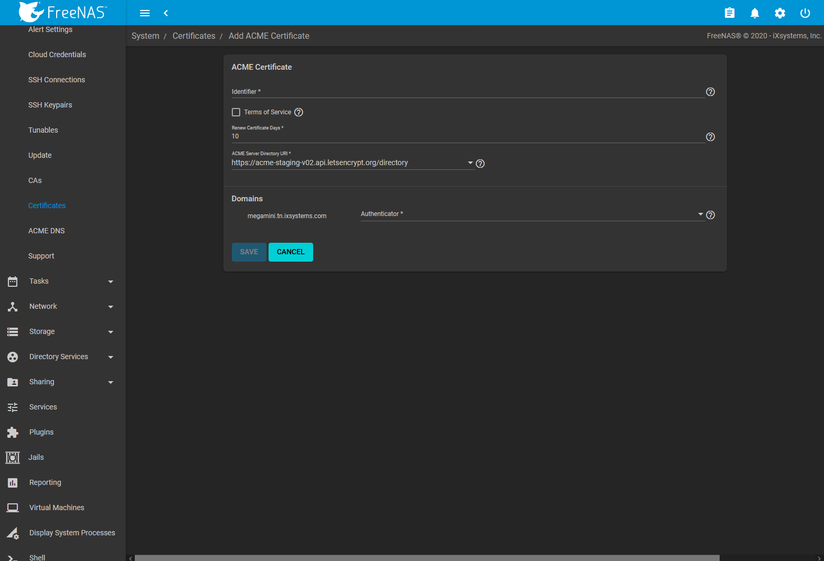
Task: Open SSH Keypairs in sidebar
Action: coord(50,105)
